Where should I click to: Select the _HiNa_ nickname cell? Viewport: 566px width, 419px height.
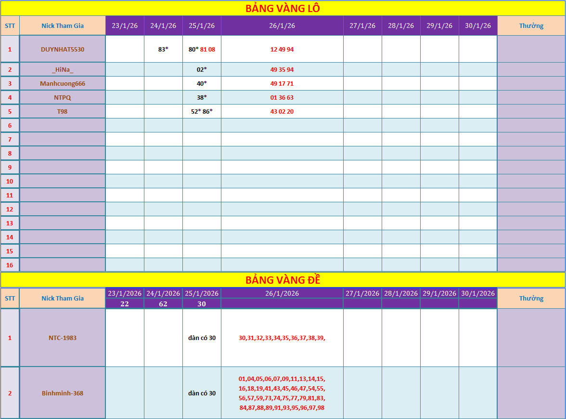(x=63, y=69)
